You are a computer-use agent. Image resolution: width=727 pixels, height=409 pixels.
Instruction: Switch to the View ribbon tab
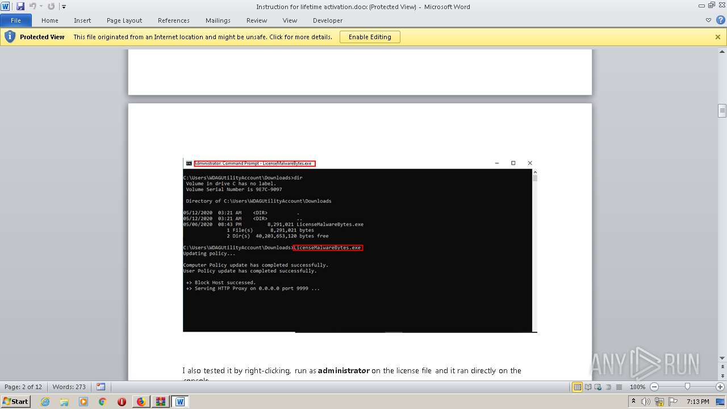[x=290, y=20]
